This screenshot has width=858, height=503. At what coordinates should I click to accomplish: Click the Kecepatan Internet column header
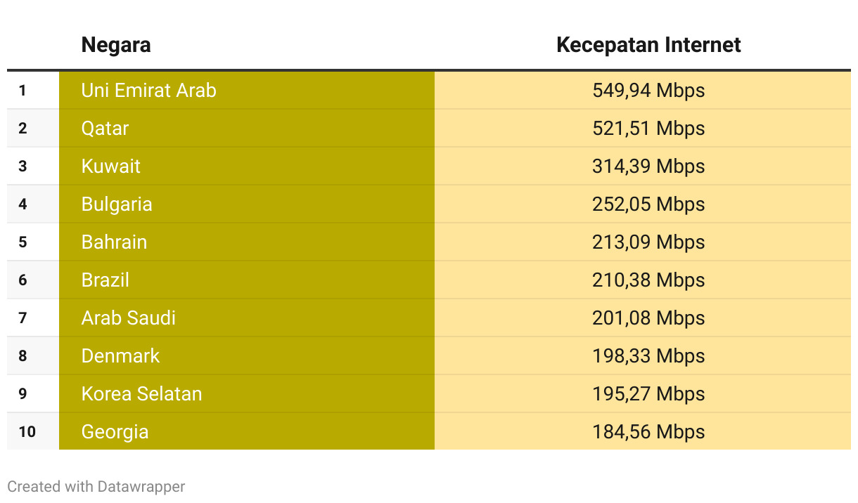click(x=648, y=45)
